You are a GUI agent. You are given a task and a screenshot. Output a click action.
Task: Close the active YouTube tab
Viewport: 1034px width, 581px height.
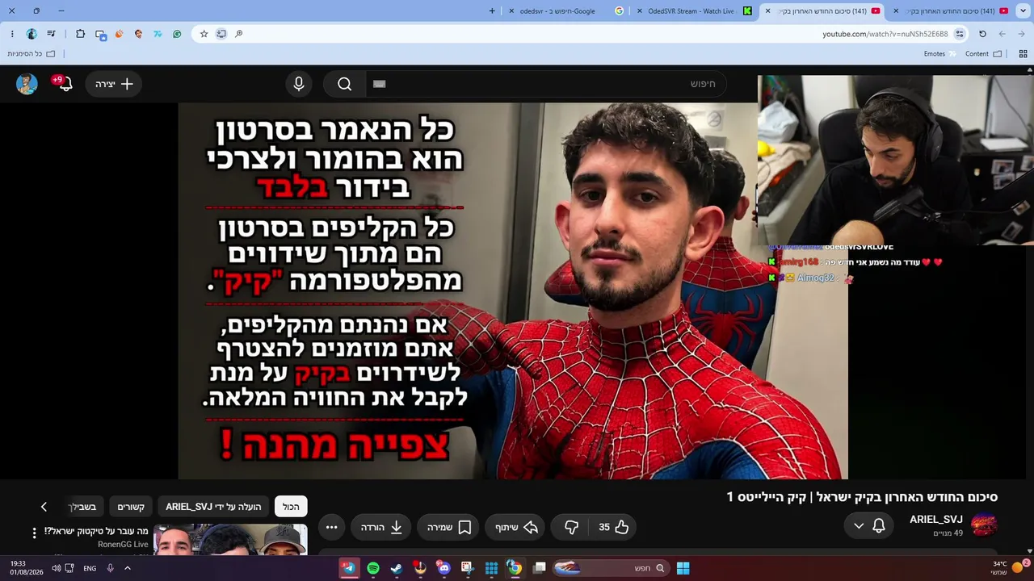[x=767, y=11]
